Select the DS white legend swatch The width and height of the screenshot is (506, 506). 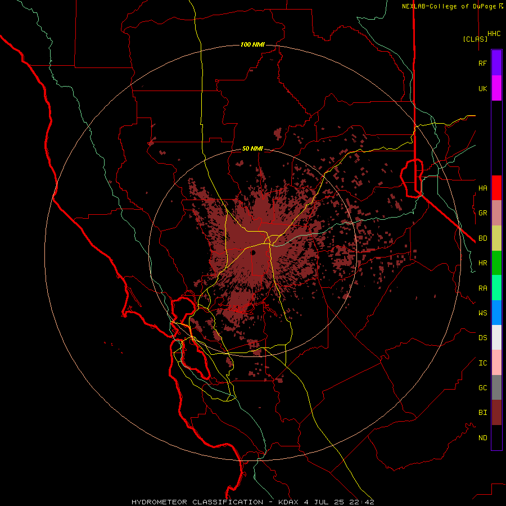tap(496, 337)
